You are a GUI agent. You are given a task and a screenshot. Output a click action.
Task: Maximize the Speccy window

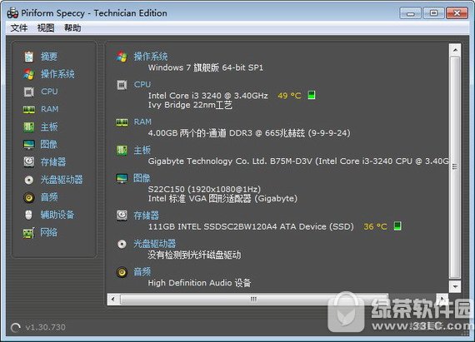pos(434,13)
